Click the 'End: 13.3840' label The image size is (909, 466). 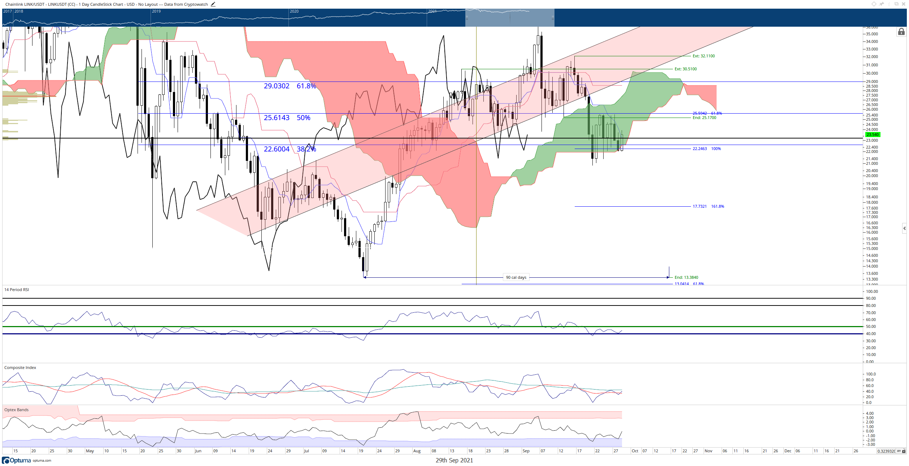pos(686,277)
